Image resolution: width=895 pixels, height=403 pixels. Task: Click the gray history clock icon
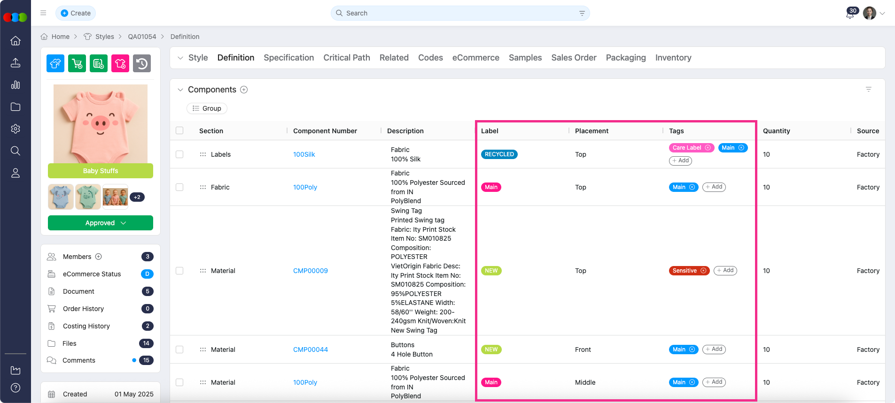point(142,63)
